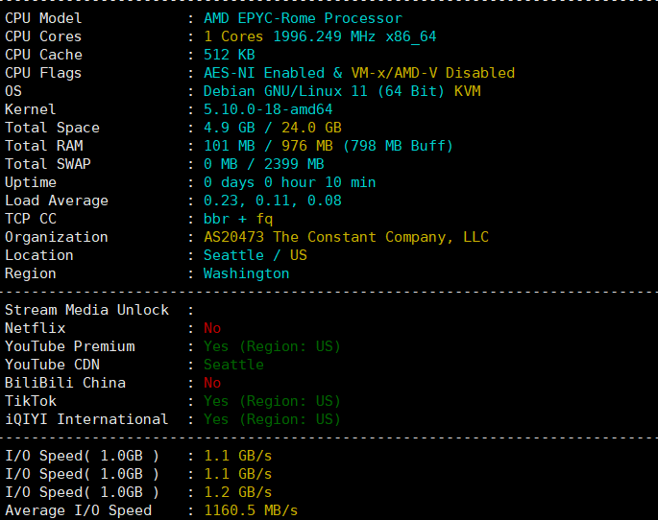
Task: Click the 'TikTok' label
Action: [x=31, y=401]
